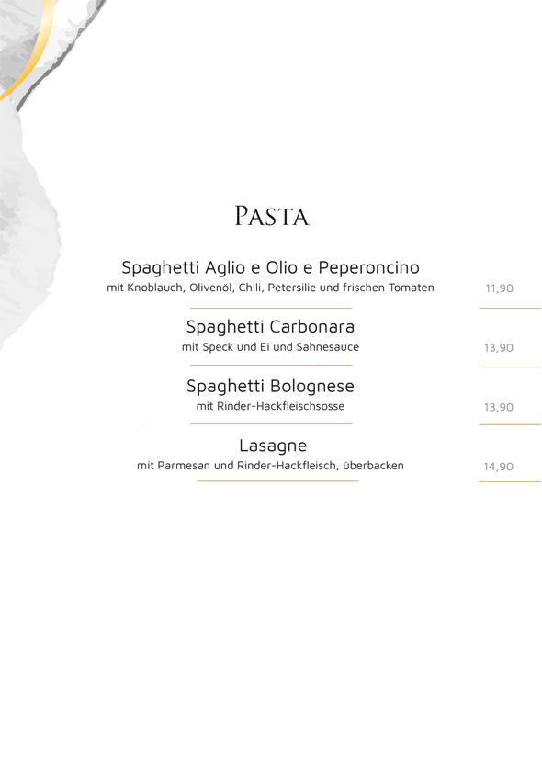The image size is (542, 767).
Task: Click the Lasagne price 14,90
Action: [x=499, y=467]
